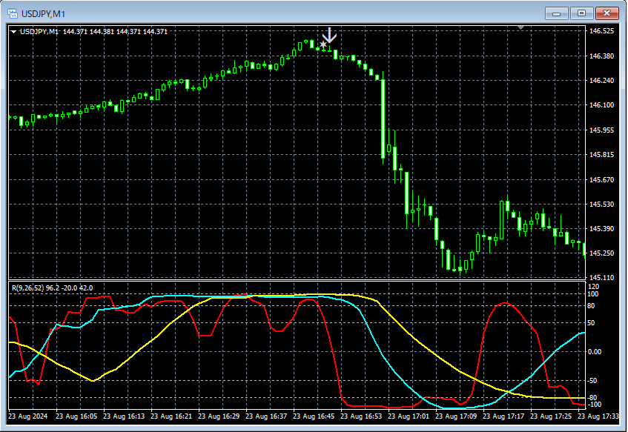This screenshot has width=628, height=432.
Task: Click the 23 Aug 17:17 time label
Action: pyautogui.click(x=503, y=416)
